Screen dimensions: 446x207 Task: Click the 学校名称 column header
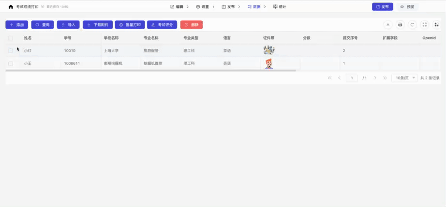(111, 38)
